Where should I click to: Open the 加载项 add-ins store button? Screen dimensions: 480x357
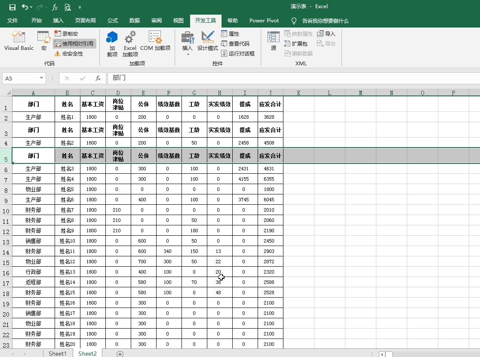tap(112, 44)
